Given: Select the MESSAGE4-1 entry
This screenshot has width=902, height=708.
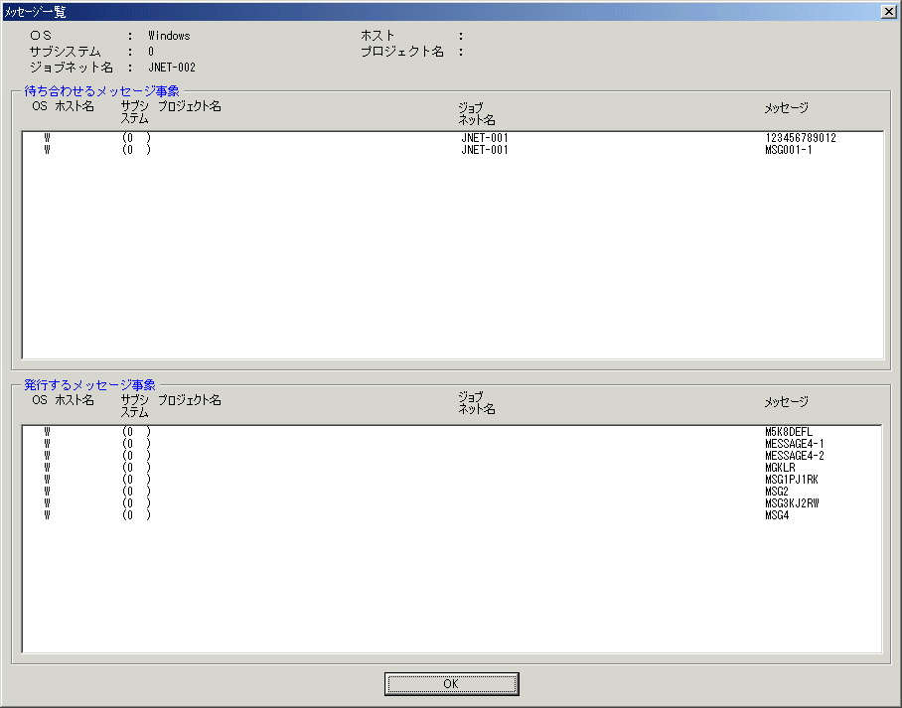Looking at the screenshot, I should click(452, 444).
